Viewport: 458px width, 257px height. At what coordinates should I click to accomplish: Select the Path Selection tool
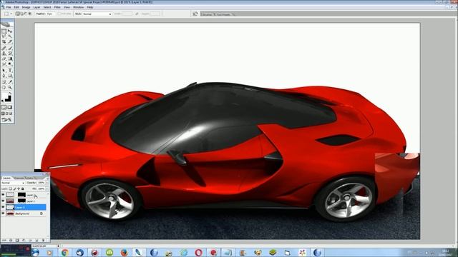(4, 71)
